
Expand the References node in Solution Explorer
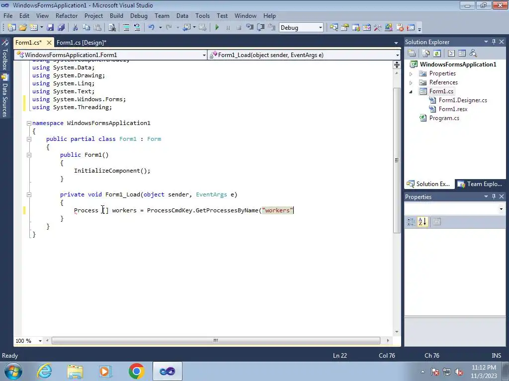(x=411, y=83)
